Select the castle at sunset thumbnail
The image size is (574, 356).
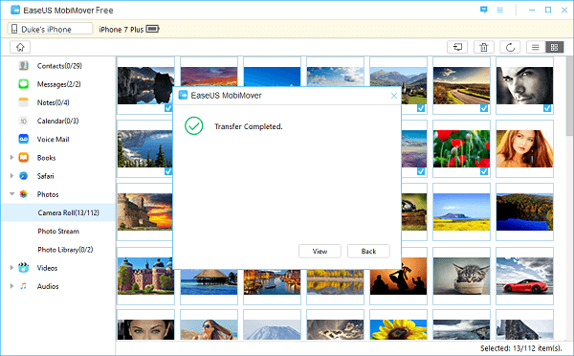click(x=145, y=211)
